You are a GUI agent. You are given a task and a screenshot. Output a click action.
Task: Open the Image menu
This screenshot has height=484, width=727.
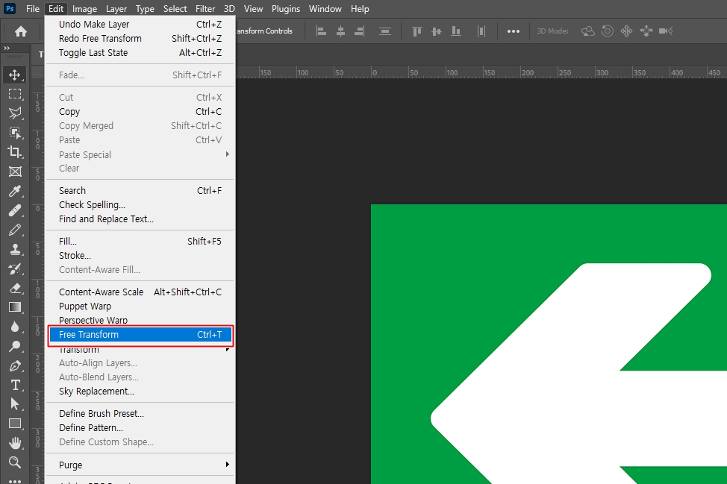point(84,9)
